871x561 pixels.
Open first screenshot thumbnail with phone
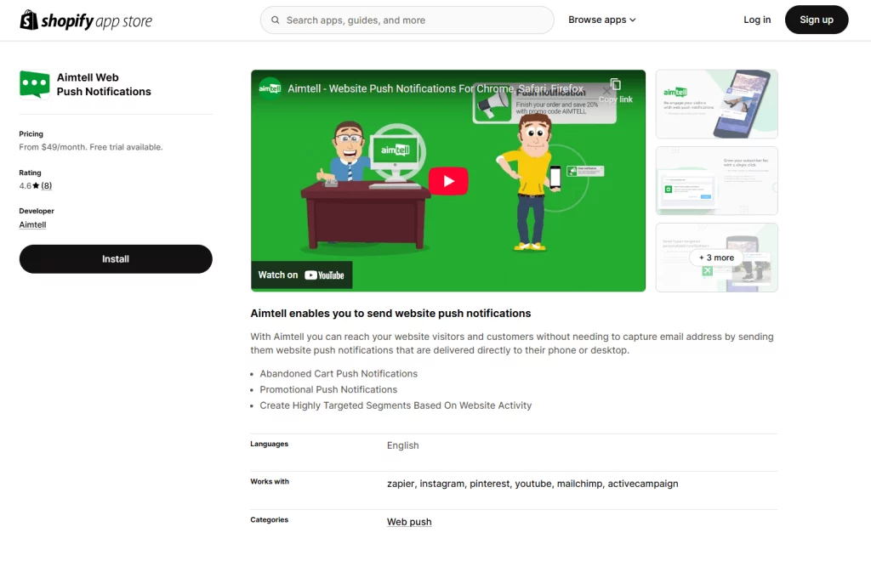click(716, 105)
